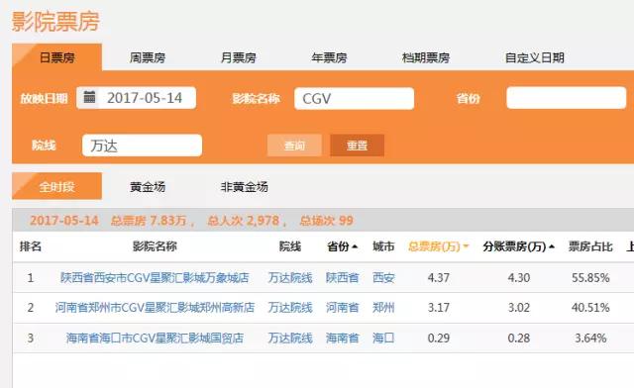Click the 郑州 city link
634x388 pixels.
coord(383,308)
